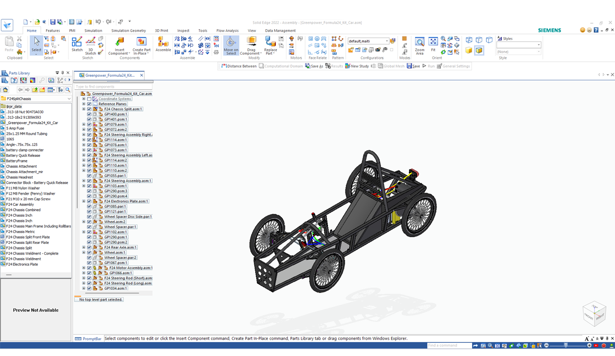Fit the model to the view
Screen dimensions: 615x356
click(433, 45)
